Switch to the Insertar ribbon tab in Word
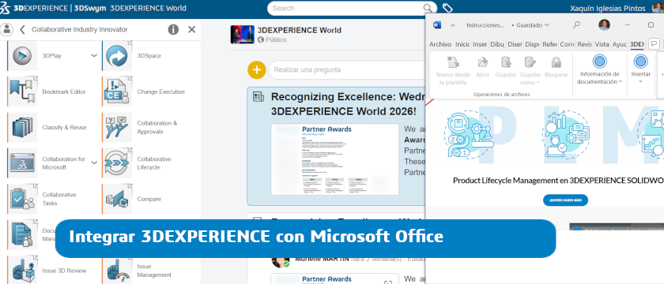 click(x=480, y=44)
